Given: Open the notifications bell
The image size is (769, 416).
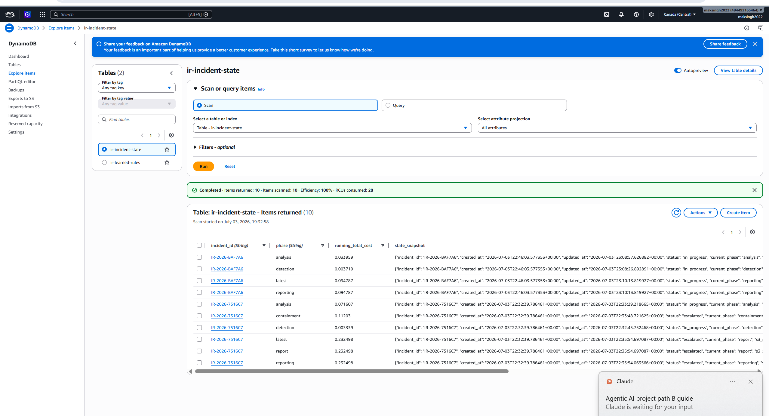Looking at the screenshot, I should point(621,14).
